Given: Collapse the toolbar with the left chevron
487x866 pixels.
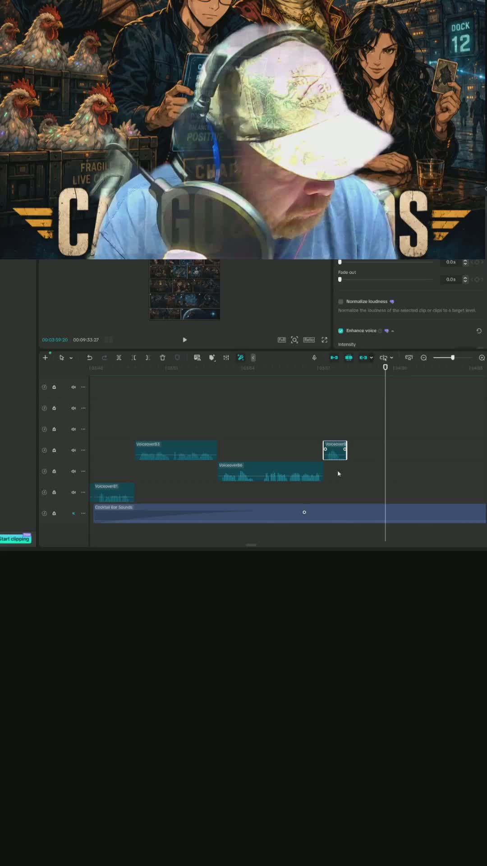Looking at the screenshot, I should [253, 358].
